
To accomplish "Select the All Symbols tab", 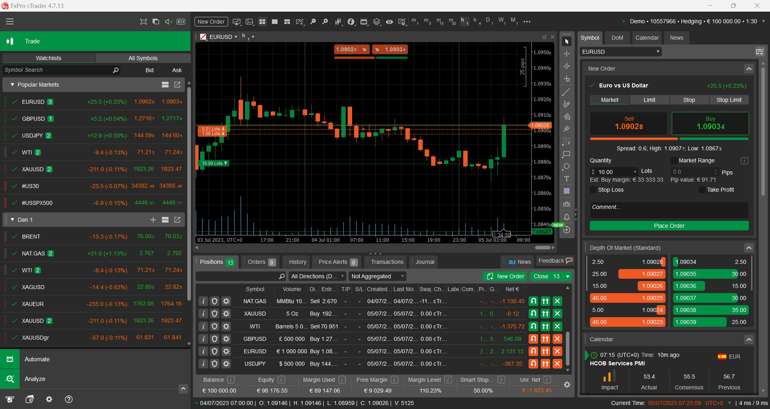I will pos(143,58).
